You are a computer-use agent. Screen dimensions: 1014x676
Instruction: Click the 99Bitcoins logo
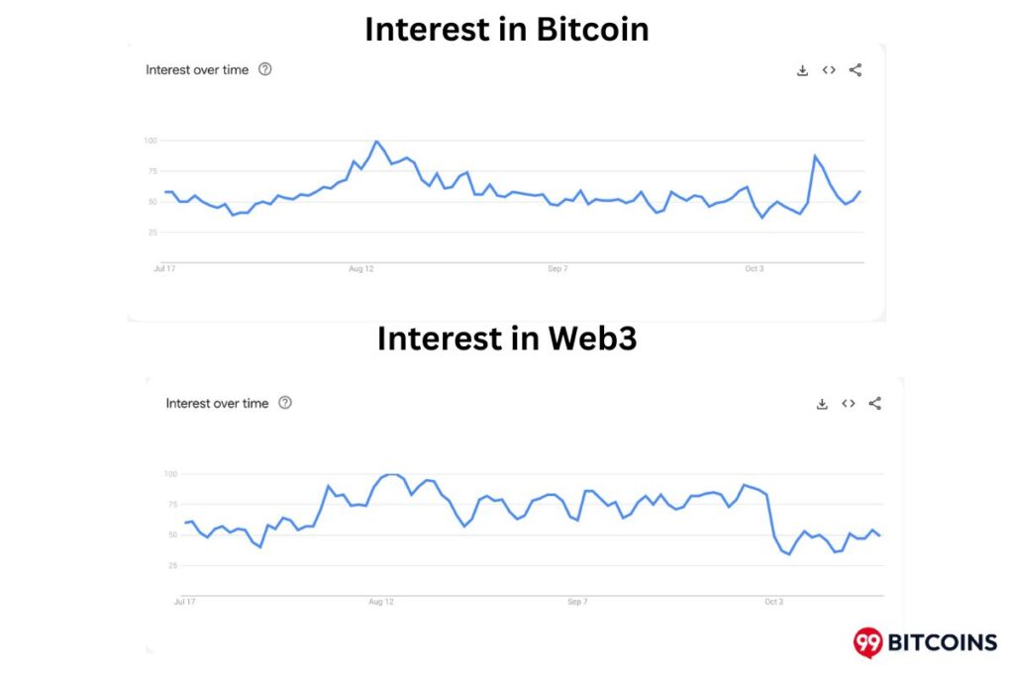(925, 642)
